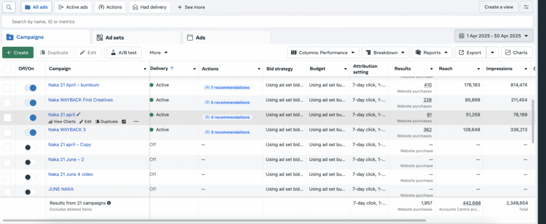
Task: Open the Charts panel
Action: (x=517, y=53)
